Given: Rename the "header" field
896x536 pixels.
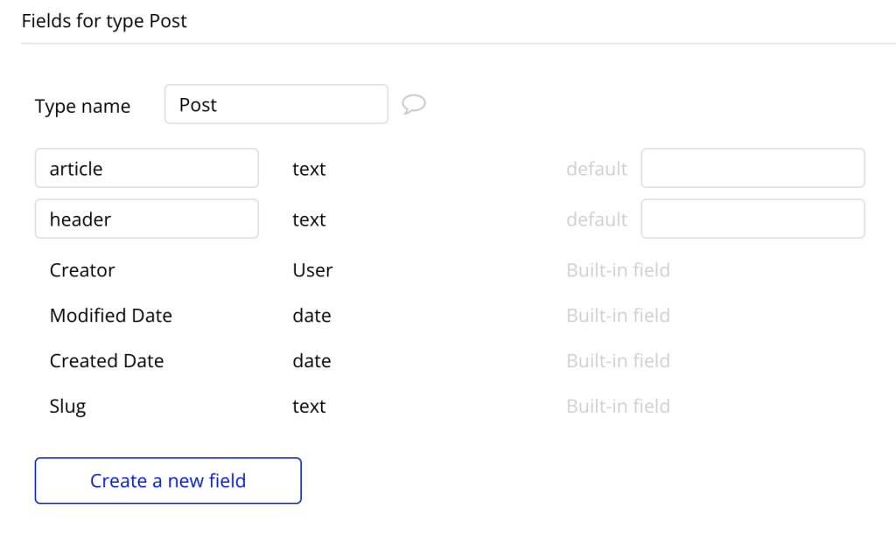Looking at the screenshot, I should pos(146,219).
